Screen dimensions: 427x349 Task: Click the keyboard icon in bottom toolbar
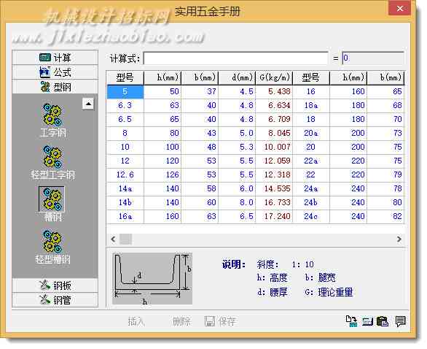367,322
